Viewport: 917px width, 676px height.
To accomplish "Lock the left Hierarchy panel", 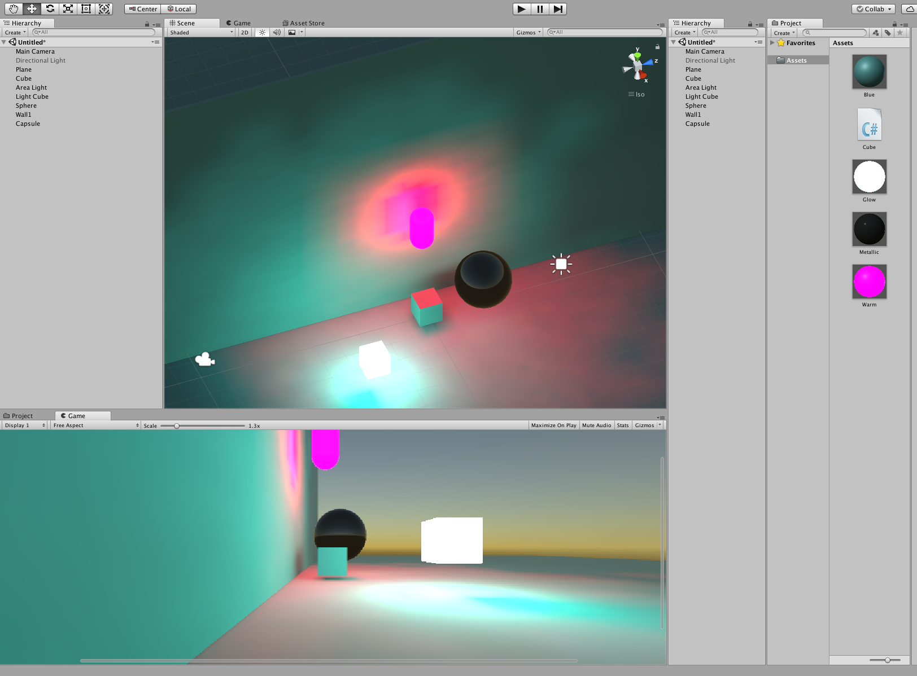I will coord(147,24).
